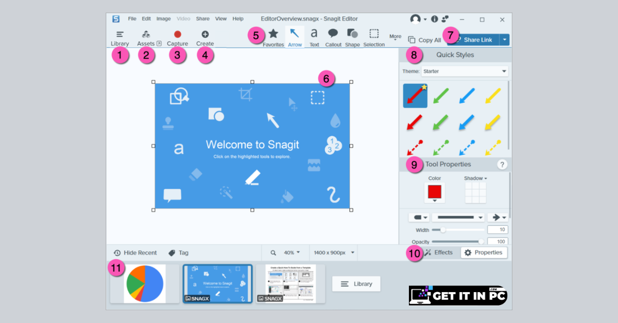Choose the dashed blue arrow style
Image resolution: width=618 pixels, height=323 pixels.
pos(467,147)
